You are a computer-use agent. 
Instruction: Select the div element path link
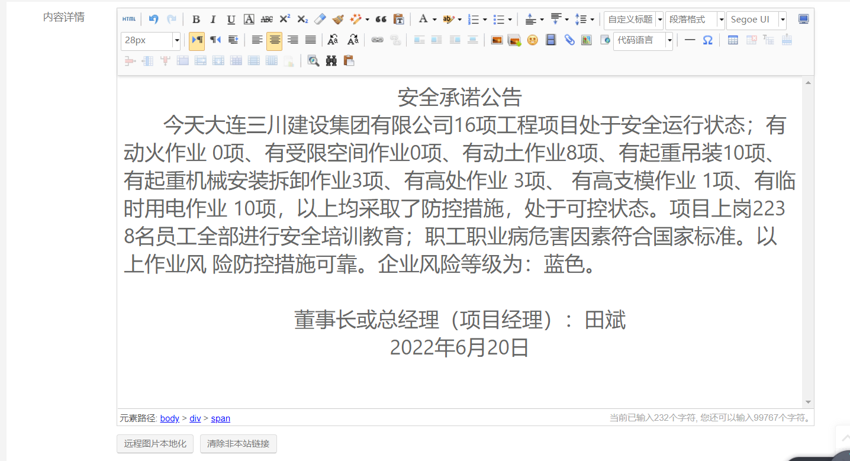[x=195, y=418]
